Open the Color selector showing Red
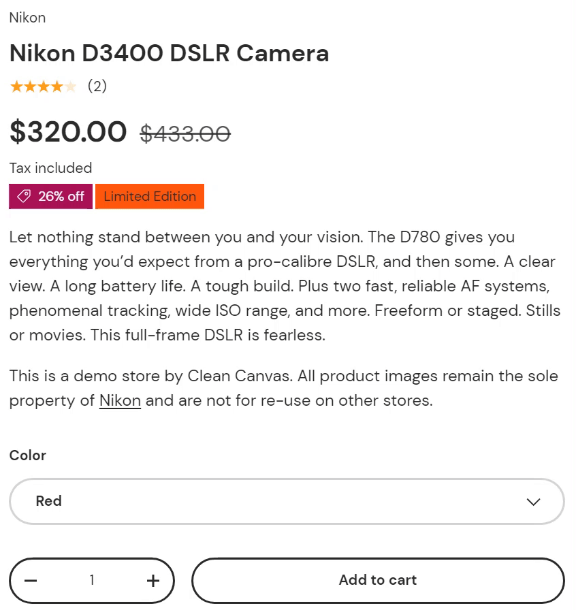 coord(286,501)
